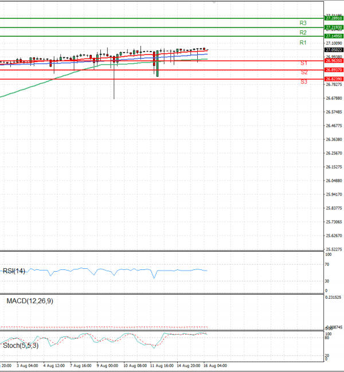The height and width of the screenshot is (372, 344).
Task: Click the R1 resistance label
Action: pyautogui.click(x=303, y=43)
